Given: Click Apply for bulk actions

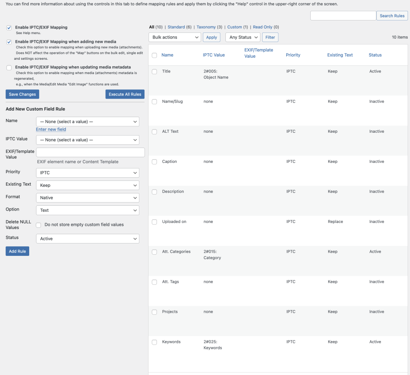Looking at the screenshot, I should 211,37.
